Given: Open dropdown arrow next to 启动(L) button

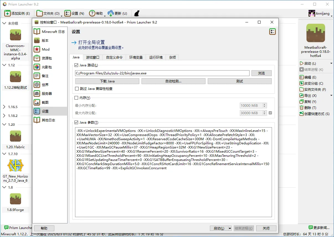Looking at the screenshot, I should point(230,228).
